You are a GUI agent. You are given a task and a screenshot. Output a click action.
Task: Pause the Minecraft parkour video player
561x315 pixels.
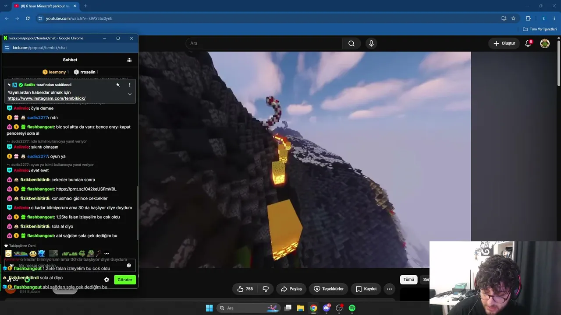[x=305, y=160]
